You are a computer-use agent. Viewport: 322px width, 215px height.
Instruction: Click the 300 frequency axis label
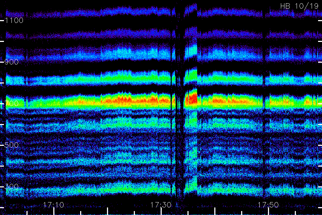pos(11,187)
